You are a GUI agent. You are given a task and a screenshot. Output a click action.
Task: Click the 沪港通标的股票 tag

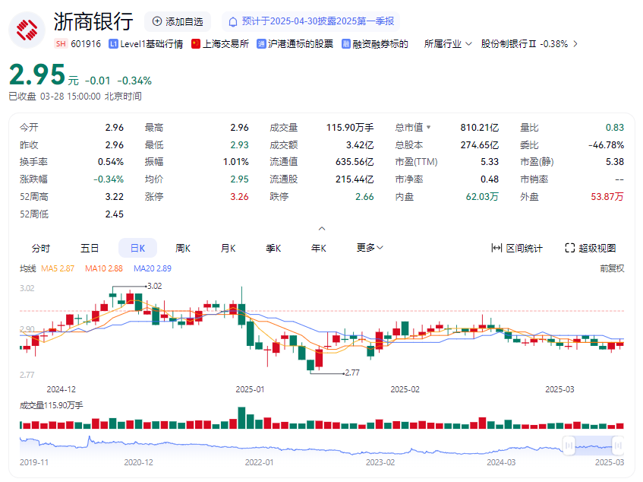pyautogui.click(x=301, y=44)
